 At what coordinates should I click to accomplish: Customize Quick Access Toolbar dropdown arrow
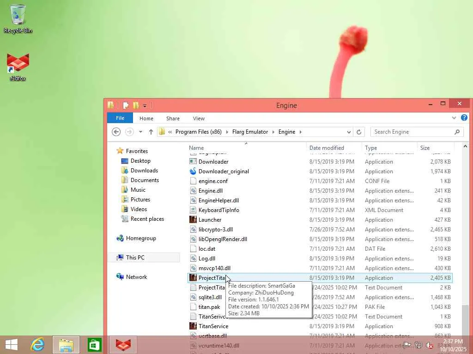tap(145, 106)
